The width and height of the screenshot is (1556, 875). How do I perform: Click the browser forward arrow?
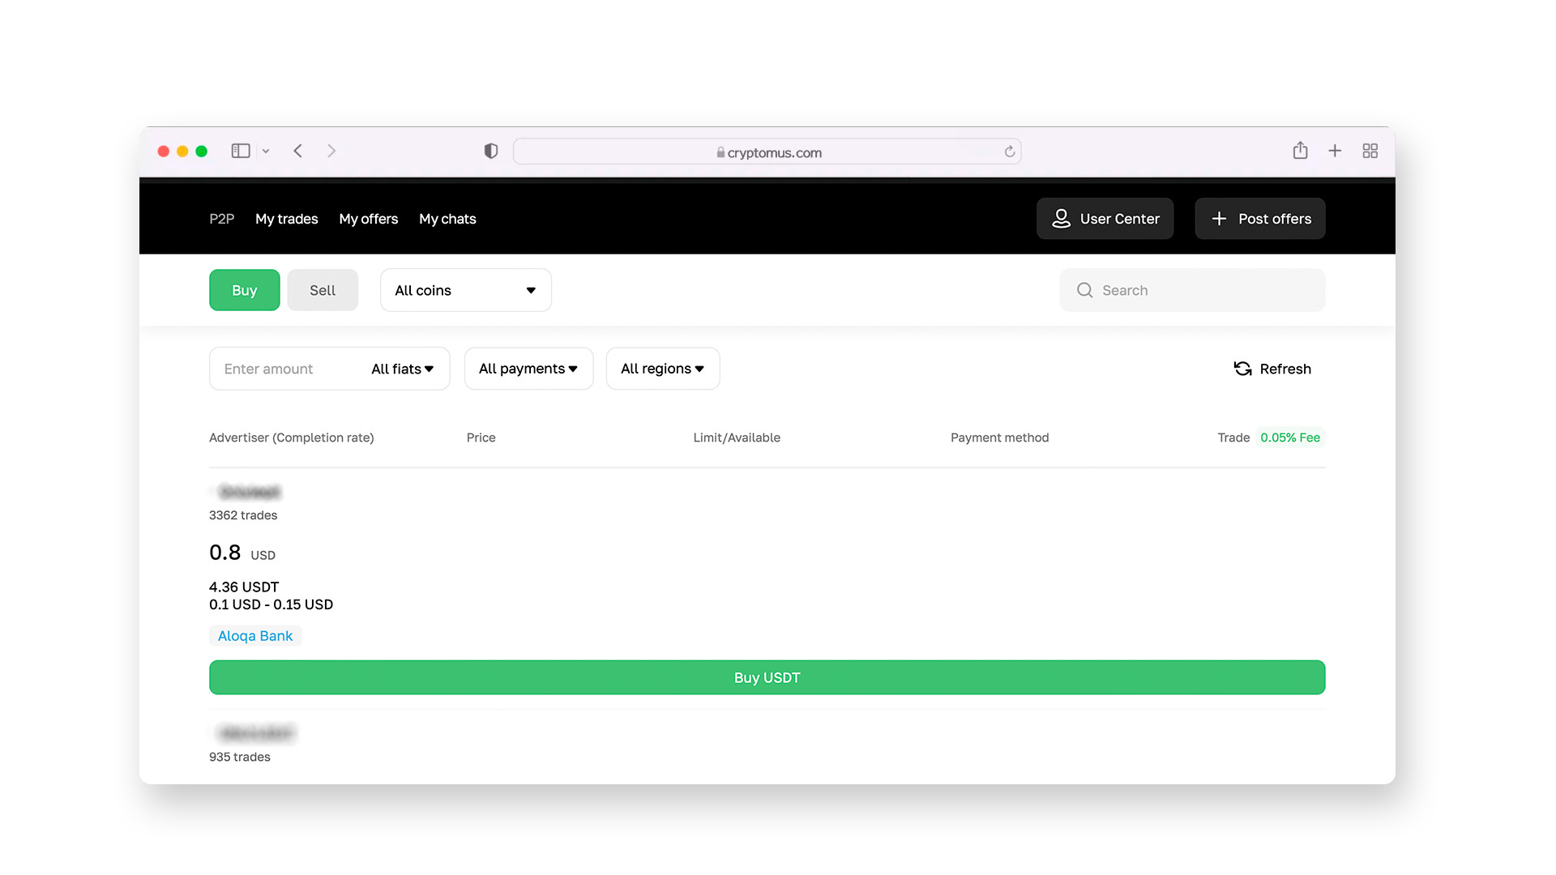click(x=331, y=151)
